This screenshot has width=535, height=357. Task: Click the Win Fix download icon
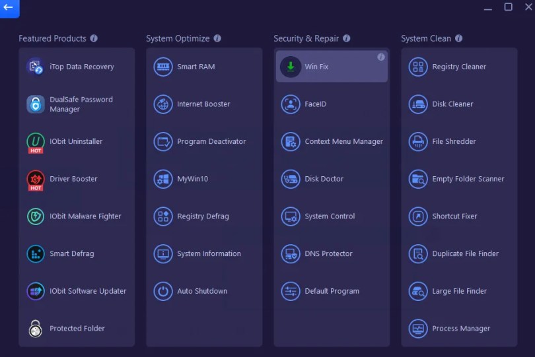point(291,67)
